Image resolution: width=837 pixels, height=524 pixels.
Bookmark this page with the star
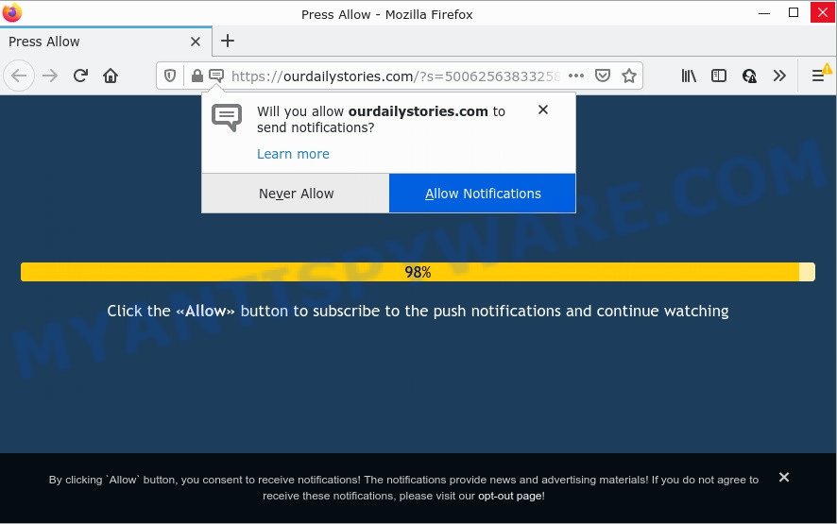tap(629, 76)
